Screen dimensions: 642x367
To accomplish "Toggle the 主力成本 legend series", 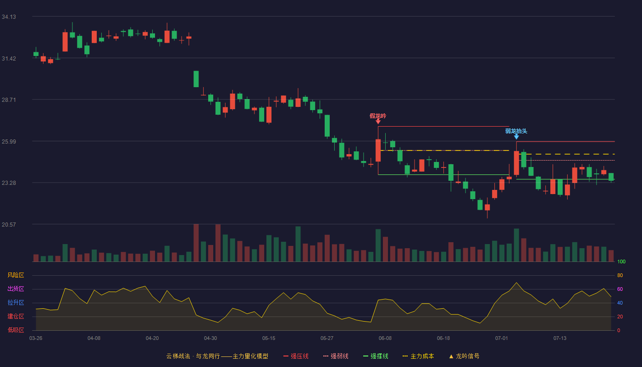I will coord(418,356).
